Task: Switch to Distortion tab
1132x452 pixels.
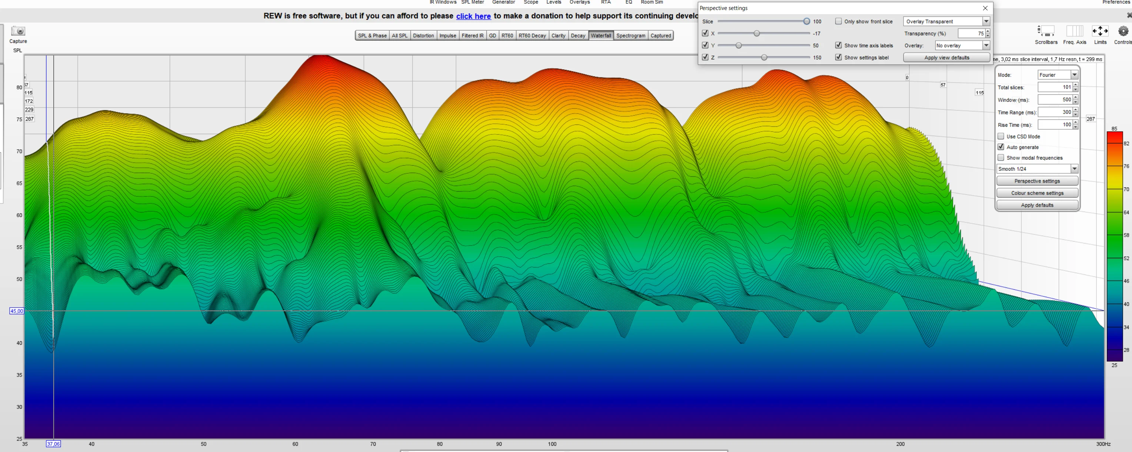Action: click(x=423, y=36)
